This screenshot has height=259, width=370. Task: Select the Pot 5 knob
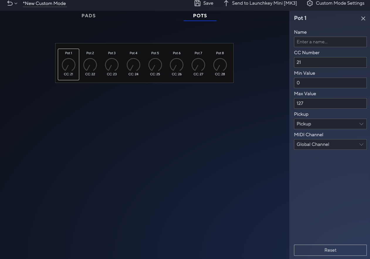pos(155,64)
